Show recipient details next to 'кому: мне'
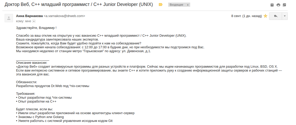296x125 pixels. [34, 21]
